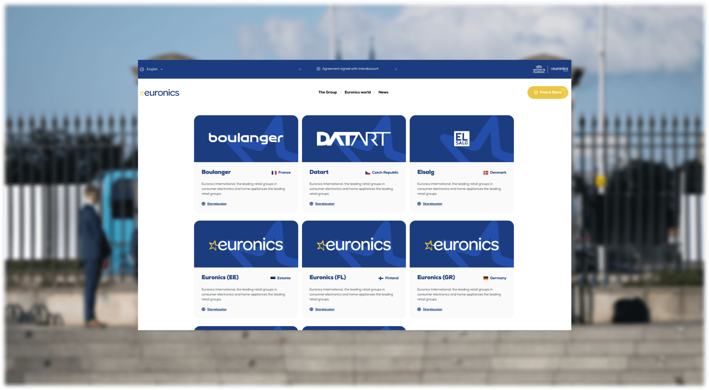The image size is (709, 390).
Task: Click the Elsalg card title
Action: coord(425,172)
